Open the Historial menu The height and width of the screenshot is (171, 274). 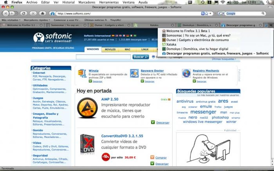[x=68, y=2]
